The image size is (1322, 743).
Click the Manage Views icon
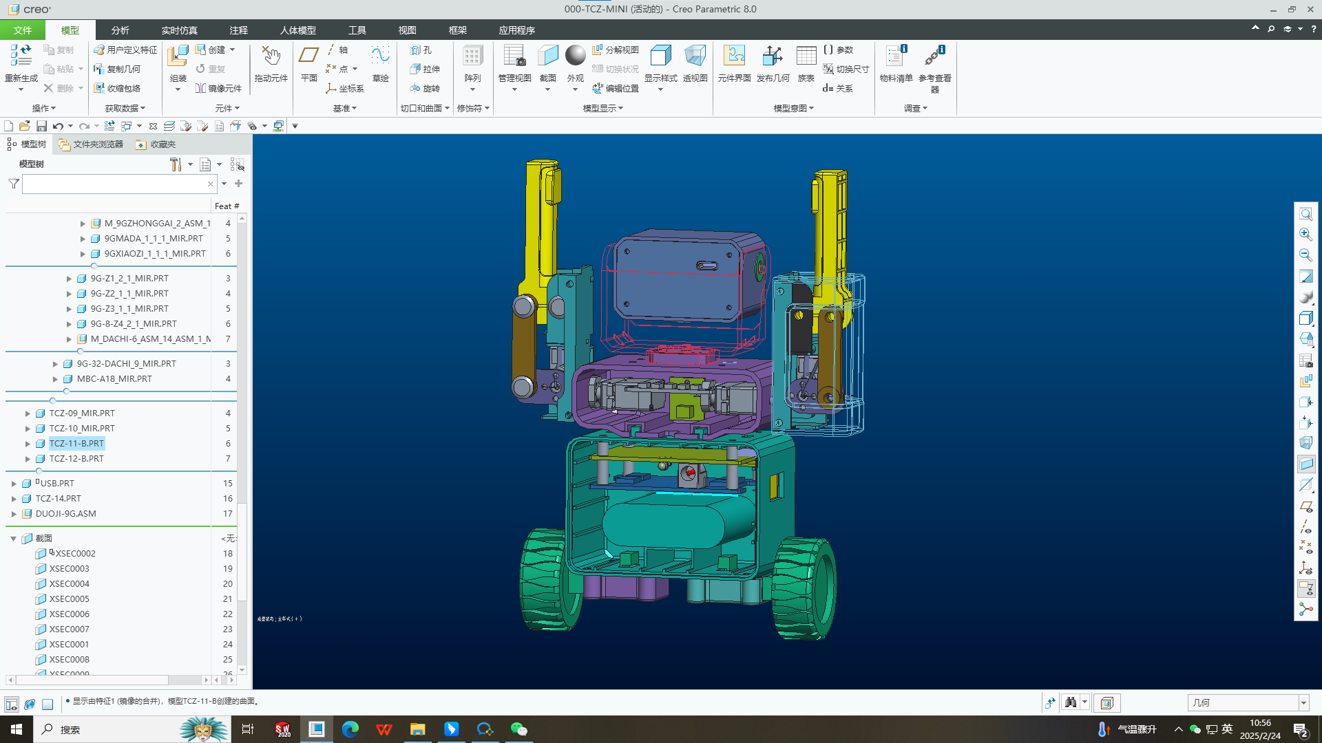coord(514,56)
